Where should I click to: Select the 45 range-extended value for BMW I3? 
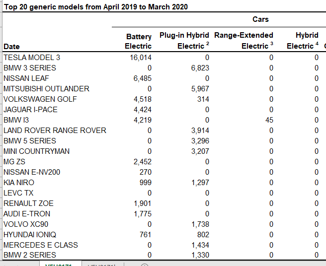269,120
